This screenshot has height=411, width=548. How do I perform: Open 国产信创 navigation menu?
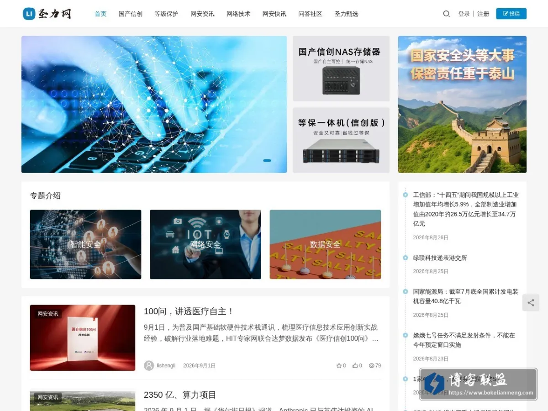click(x=131, y=14)
